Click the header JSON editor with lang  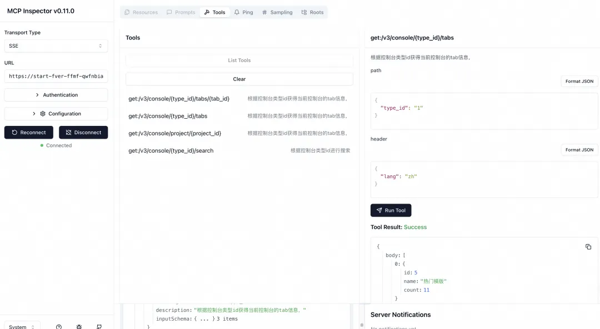coord(484,180)
